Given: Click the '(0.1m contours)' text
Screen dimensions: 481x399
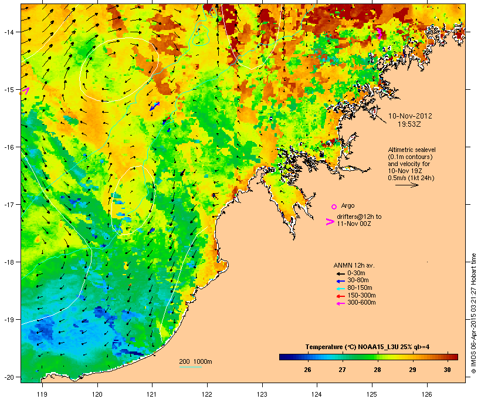Looking at the screenshot, I should [410, 157].
